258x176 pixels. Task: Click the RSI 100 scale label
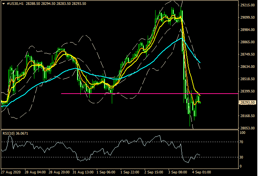pos(243,132)
